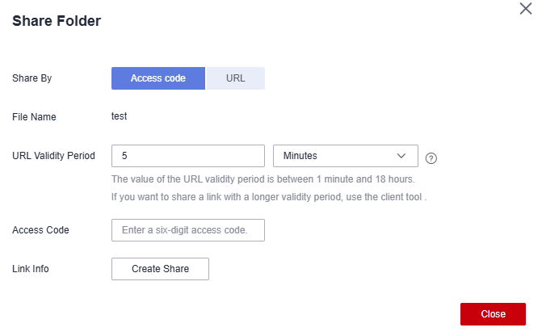542x336 pixels.
Task: Click the URL Validity Period label
Action: (x=53, y=156)
